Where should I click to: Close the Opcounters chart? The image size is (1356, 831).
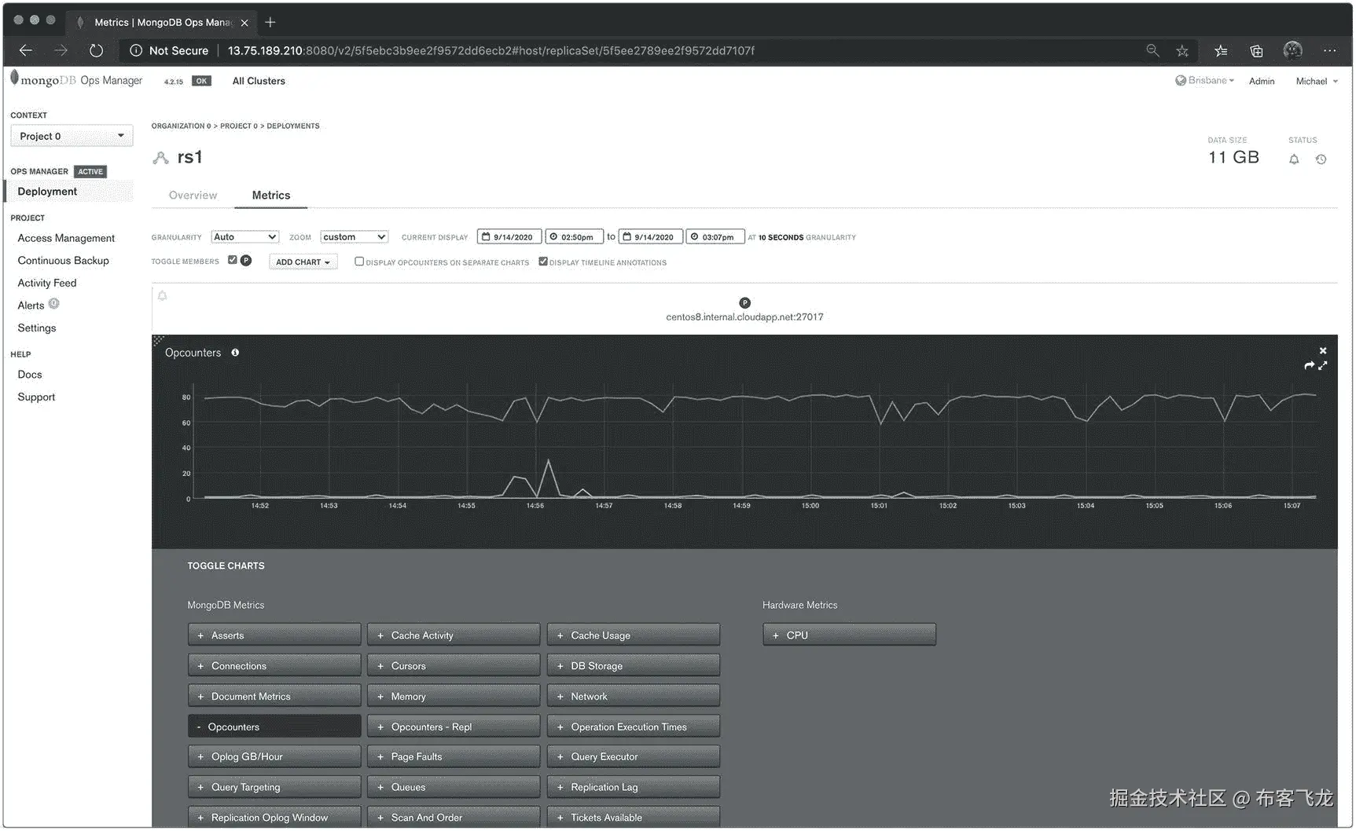1323,351
